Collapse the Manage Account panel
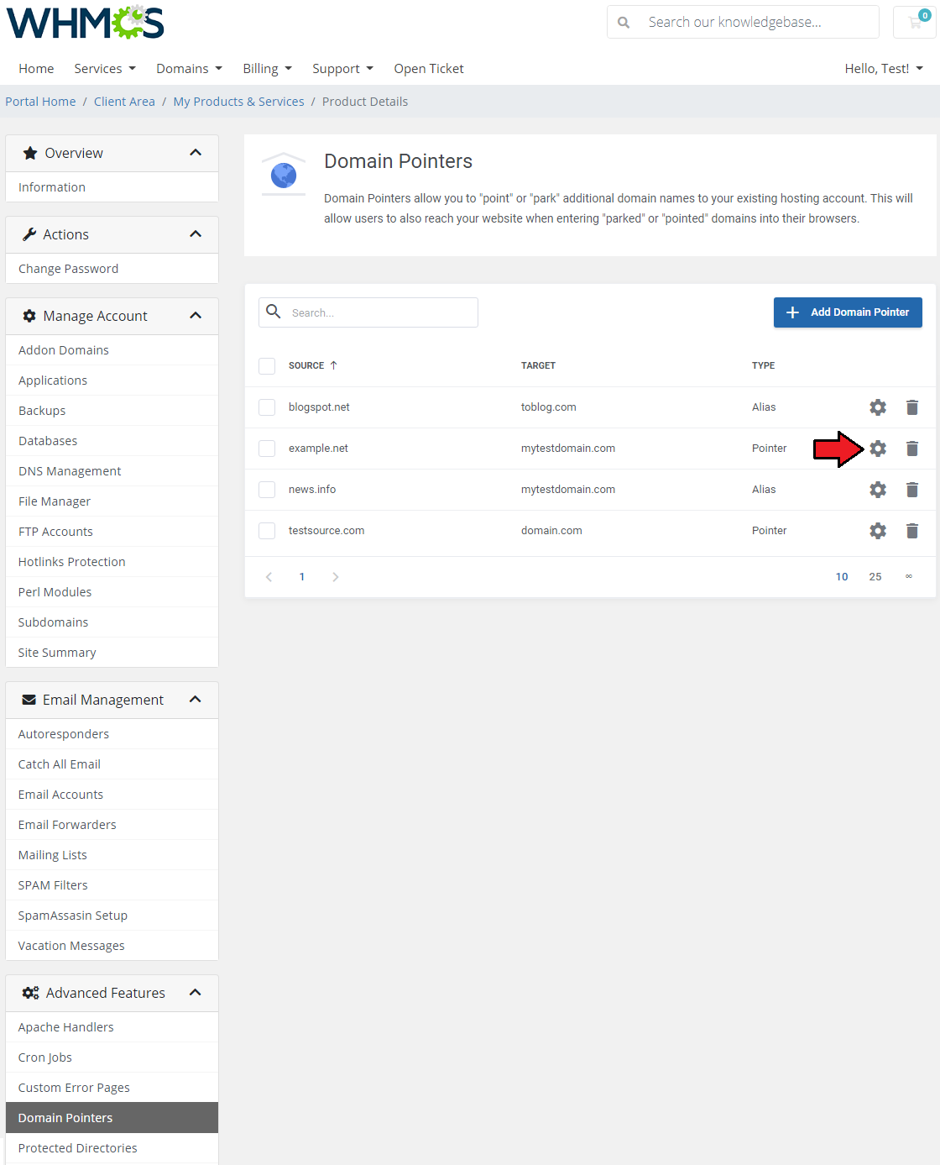Screen dimensions: 940x1165 click(196, 316)
